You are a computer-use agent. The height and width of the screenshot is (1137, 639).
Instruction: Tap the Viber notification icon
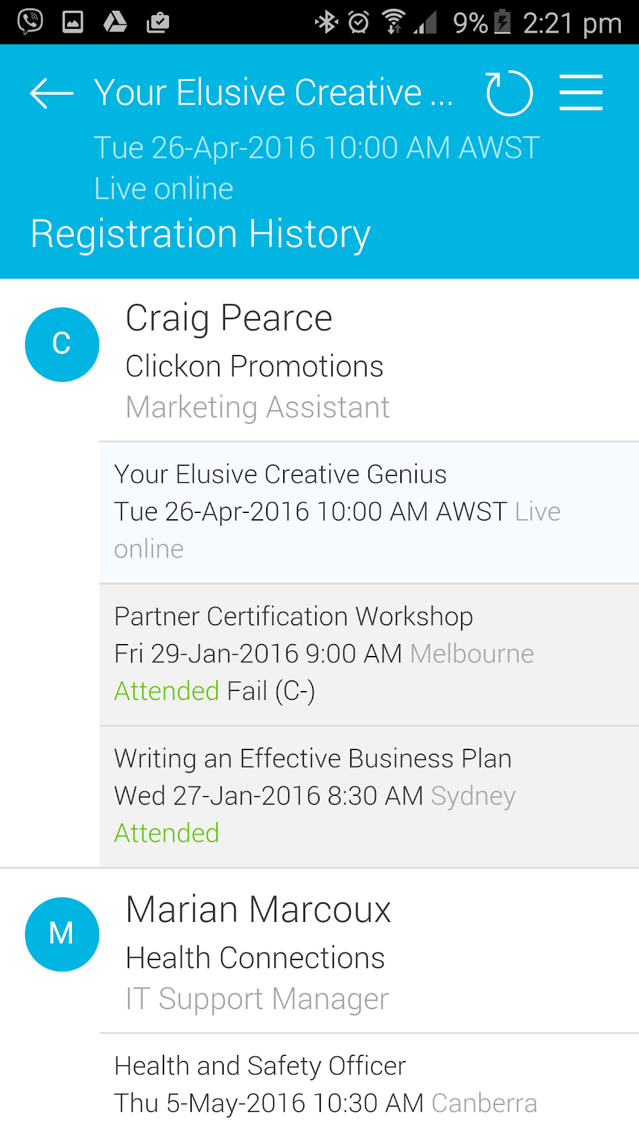point(29,22)
